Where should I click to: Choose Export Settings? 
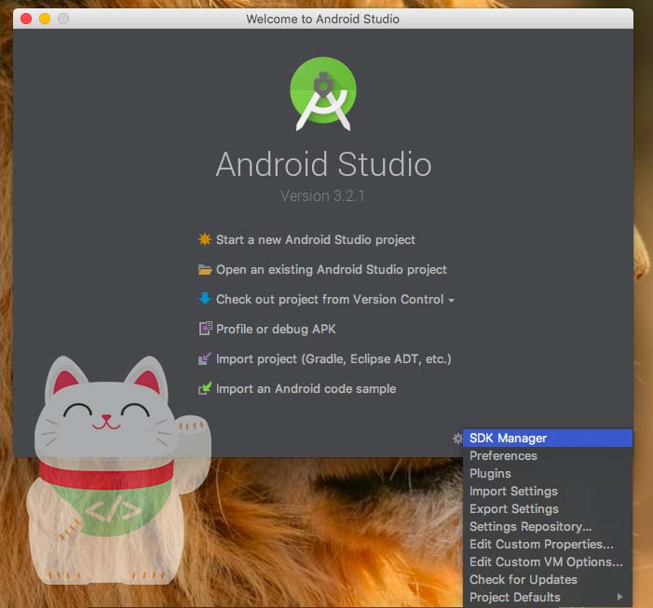tap(548, 509)
